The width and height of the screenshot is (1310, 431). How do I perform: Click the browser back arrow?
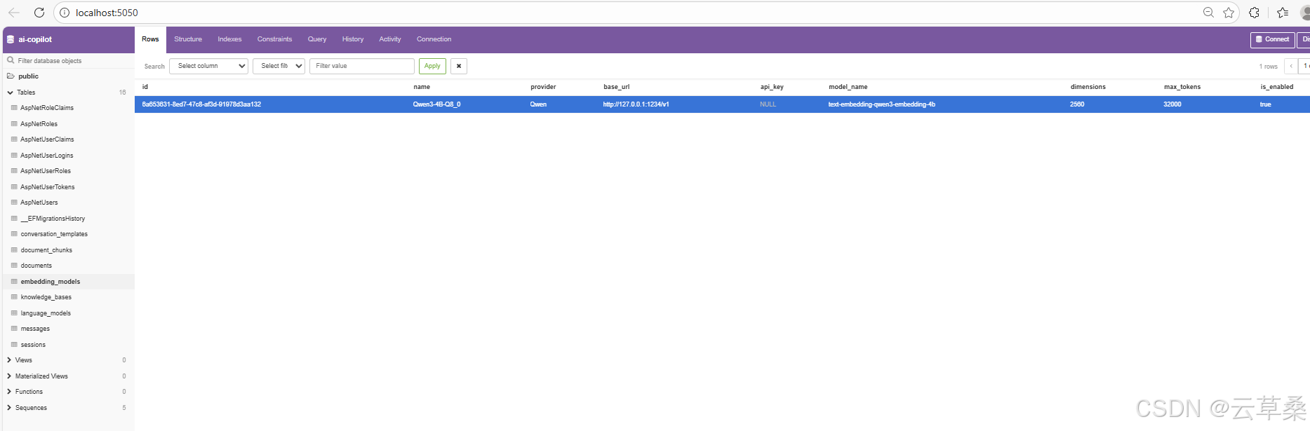[x=14, y=13]
